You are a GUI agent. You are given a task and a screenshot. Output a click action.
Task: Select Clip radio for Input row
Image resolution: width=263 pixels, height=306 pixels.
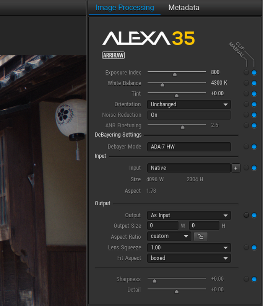pos(254,168)
